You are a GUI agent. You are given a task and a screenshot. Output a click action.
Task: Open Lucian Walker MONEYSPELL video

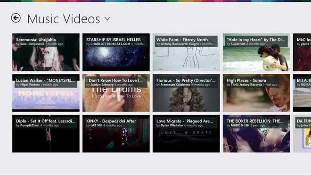[46, 93]
